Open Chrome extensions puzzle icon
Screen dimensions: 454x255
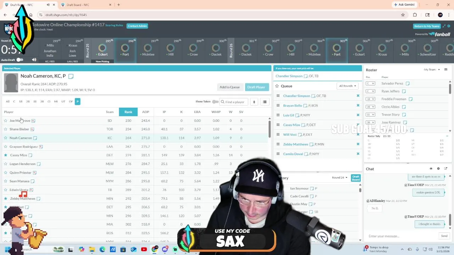tap(415, 15)
